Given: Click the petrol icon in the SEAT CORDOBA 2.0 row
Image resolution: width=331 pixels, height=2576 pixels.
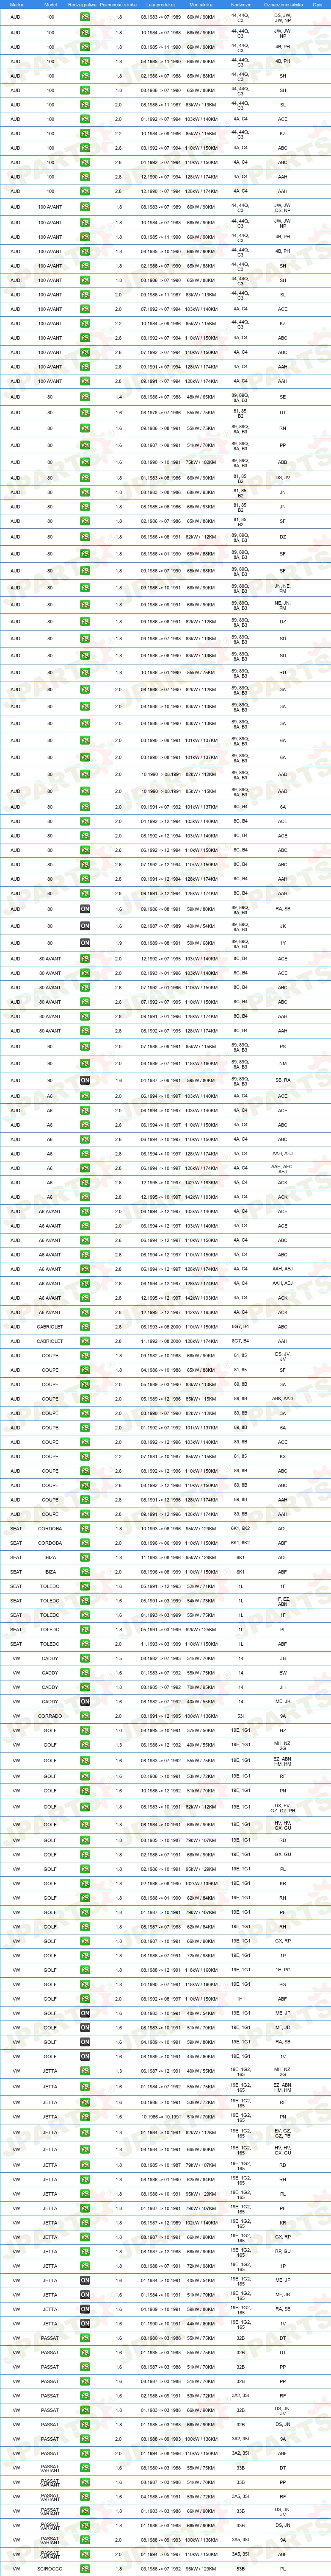Looking at the screenshot, I should (85, 1543).
